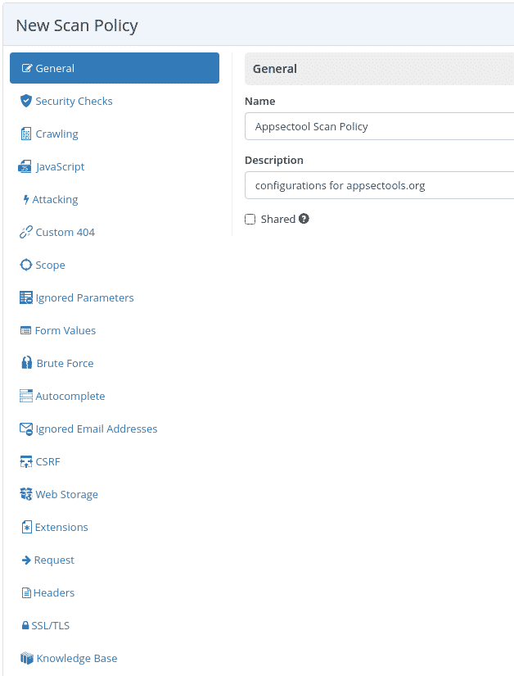Click the Ignored Email Addresses envelope icon
514x676 pixels.
25,429
